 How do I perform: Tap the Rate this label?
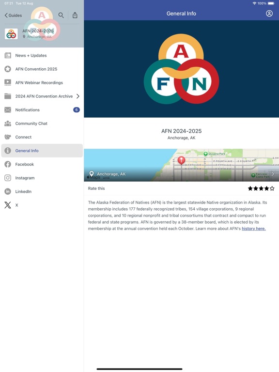click(x=96, y=188)
